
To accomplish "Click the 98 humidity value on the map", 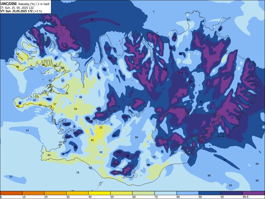I will point(180,54).
